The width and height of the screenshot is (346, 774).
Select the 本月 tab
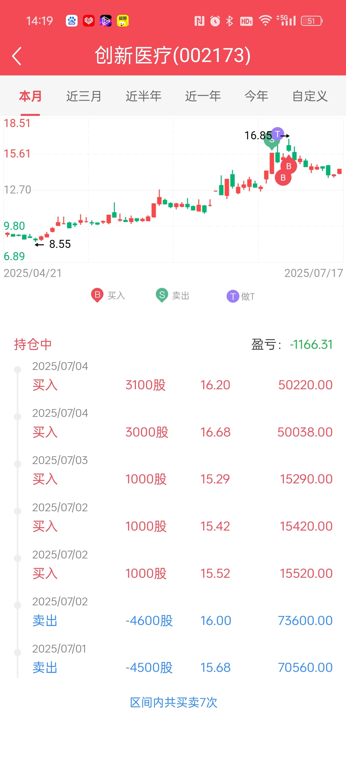pyautogui.click(x=30, y=96)
